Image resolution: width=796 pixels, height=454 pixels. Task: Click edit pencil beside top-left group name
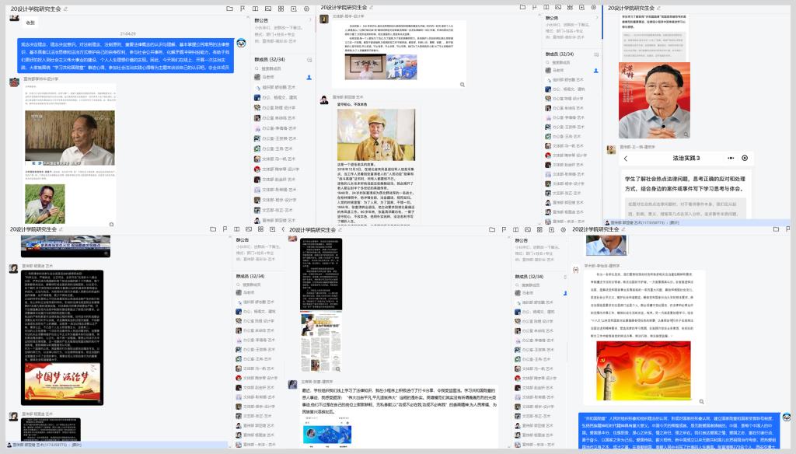65,8
